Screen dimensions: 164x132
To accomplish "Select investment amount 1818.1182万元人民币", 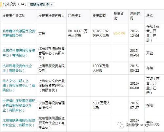I will [x=101, y=33].
